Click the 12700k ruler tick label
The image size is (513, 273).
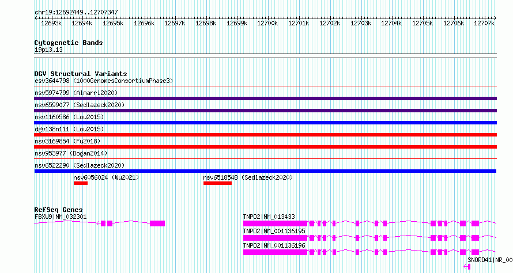pos(267,23)
